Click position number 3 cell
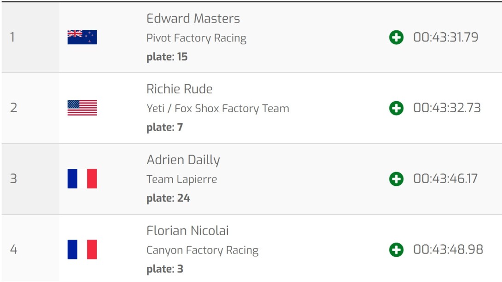This screenshot has height=282, width=502. 30,179
